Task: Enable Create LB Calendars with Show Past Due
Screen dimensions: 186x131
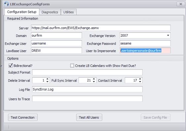Action: pos(72,66)
